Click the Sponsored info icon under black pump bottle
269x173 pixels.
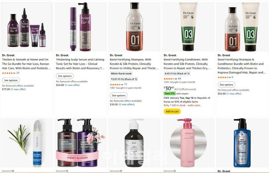point(121,171)
